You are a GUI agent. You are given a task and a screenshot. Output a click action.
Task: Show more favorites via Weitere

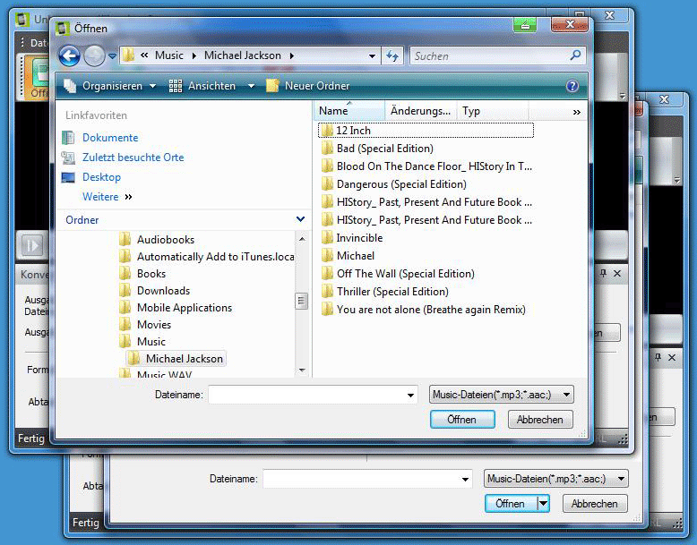point(108,197)
